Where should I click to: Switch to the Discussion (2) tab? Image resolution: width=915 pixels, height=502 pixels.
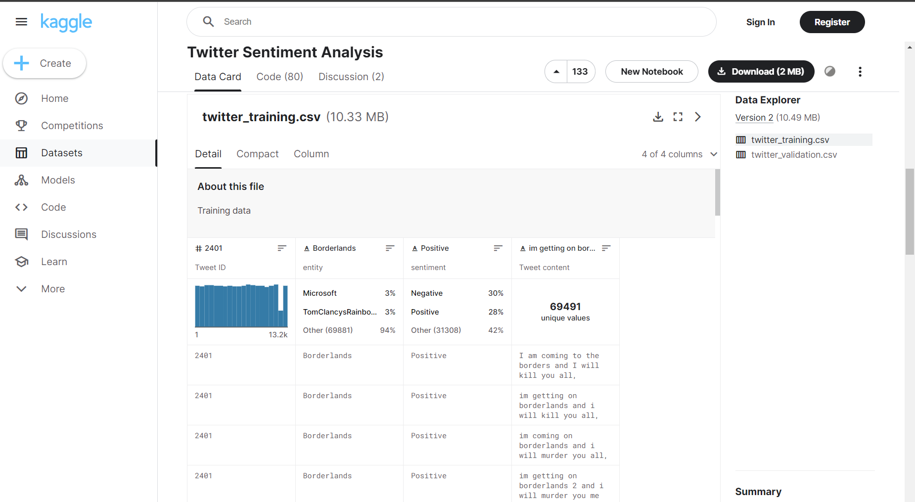[351, 77]
